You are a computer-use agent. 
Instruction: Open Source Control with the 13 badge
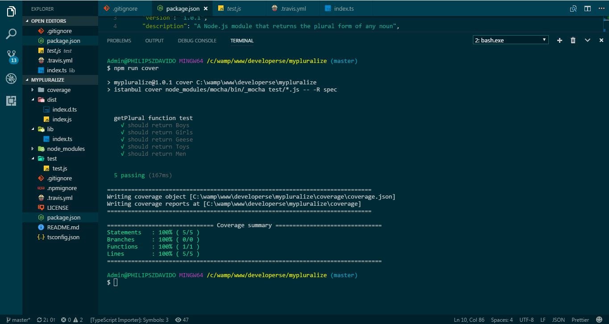tap(12, 56)
